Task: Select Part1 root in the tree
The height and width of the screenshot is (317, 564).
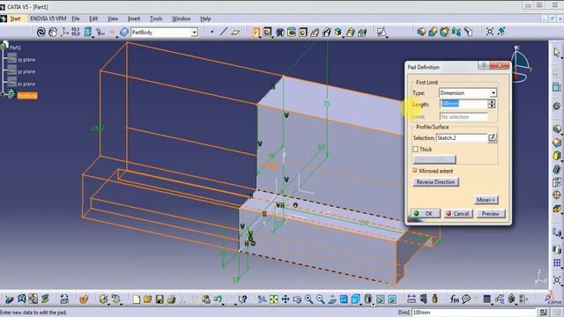Action: click(x=15, y=48)
